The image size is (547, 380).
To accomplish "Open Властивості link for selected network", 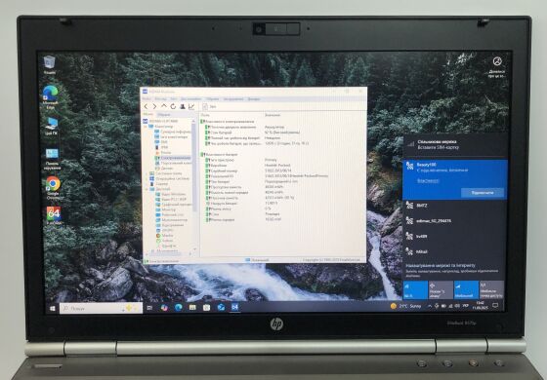I will (428, 180).
